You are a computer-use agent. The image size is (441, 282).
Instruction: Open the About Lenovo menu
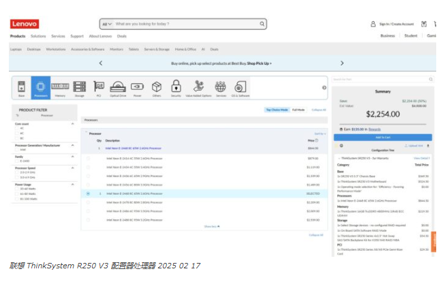coord(100,36)
